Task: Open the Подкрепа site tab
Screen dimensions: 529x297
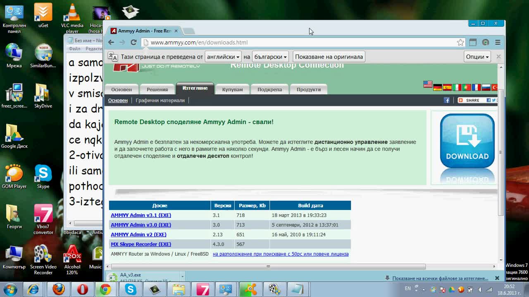Action: coord(269,90)
